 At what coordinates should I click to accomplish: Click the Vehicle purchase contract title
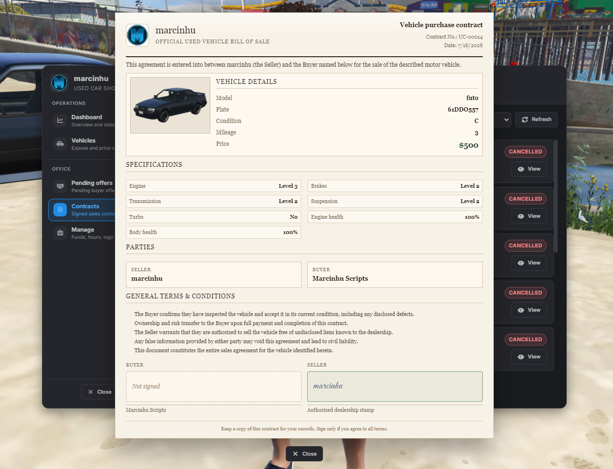click(x=441, y=25)
